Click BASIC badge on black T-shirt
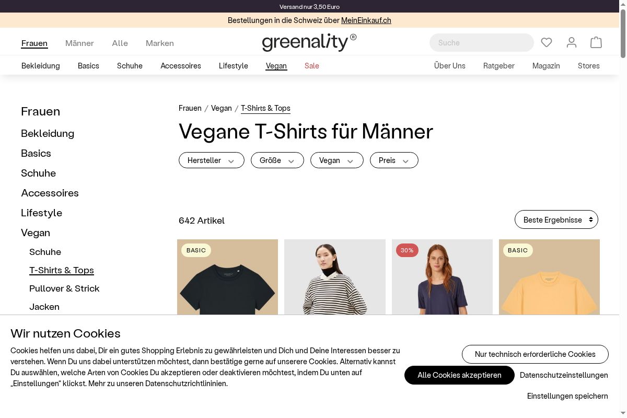The width and height of the screenshot is (627, 418). (196, 250)
